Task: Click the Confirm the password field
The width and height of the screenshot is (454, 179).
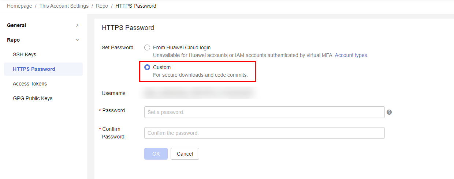Action: [x=264, y=133]
